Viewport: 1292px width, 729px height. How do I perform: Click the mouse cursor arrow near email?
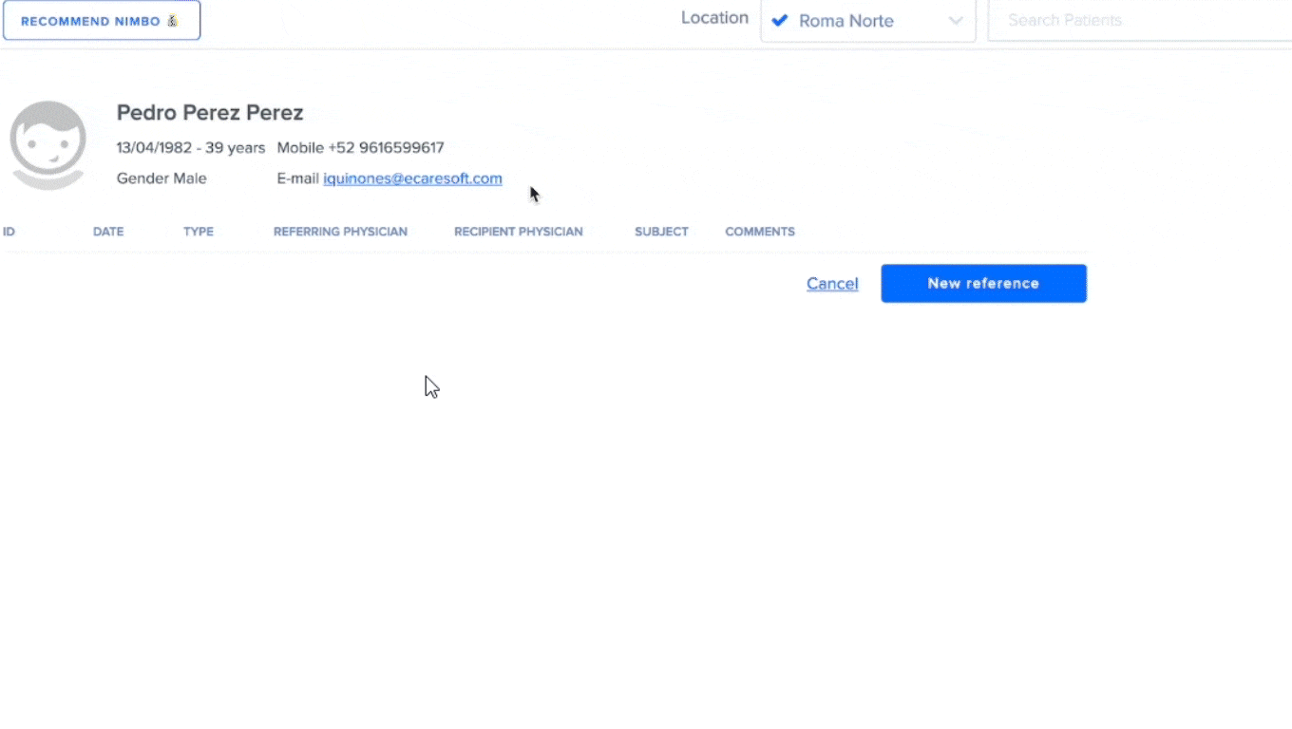point(533,193)
